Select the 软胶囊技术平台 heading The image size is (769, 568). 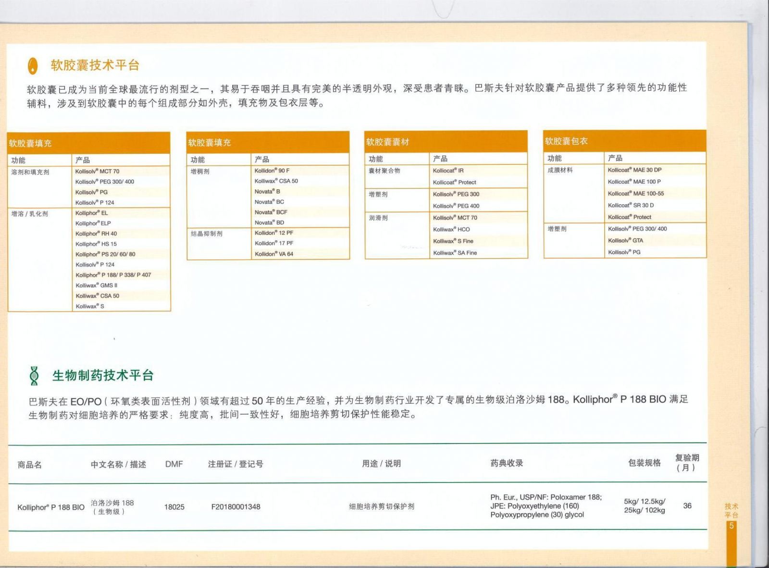click(x=95, y=65)
